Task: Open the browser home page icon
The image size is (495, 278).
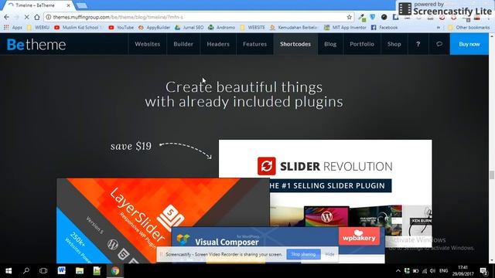Action: (37, 17)
